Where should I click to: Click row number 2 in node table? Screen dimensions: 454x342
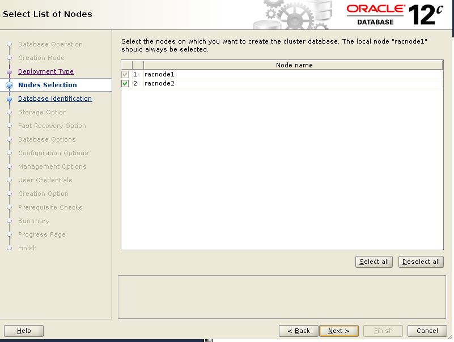(135, 84)
